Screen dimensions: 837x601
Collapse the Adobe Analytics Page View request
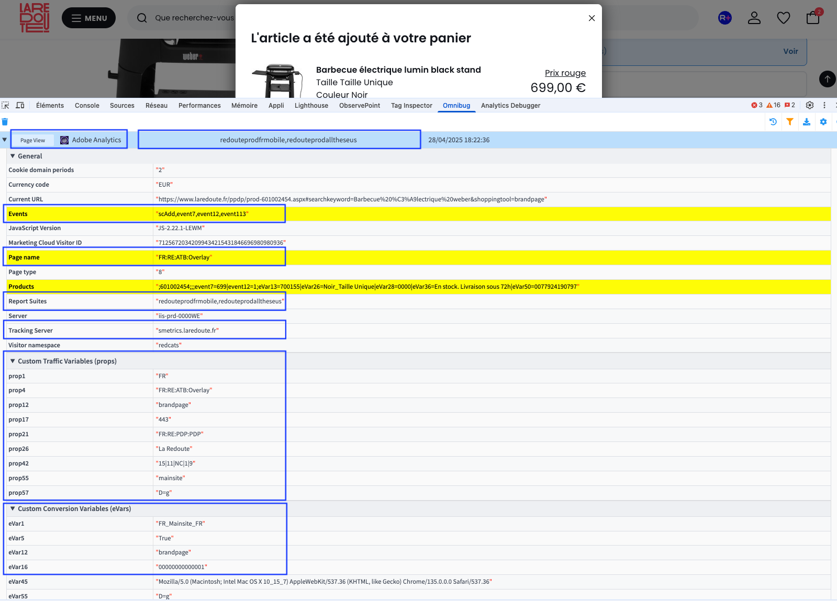[x=5, y=140]
